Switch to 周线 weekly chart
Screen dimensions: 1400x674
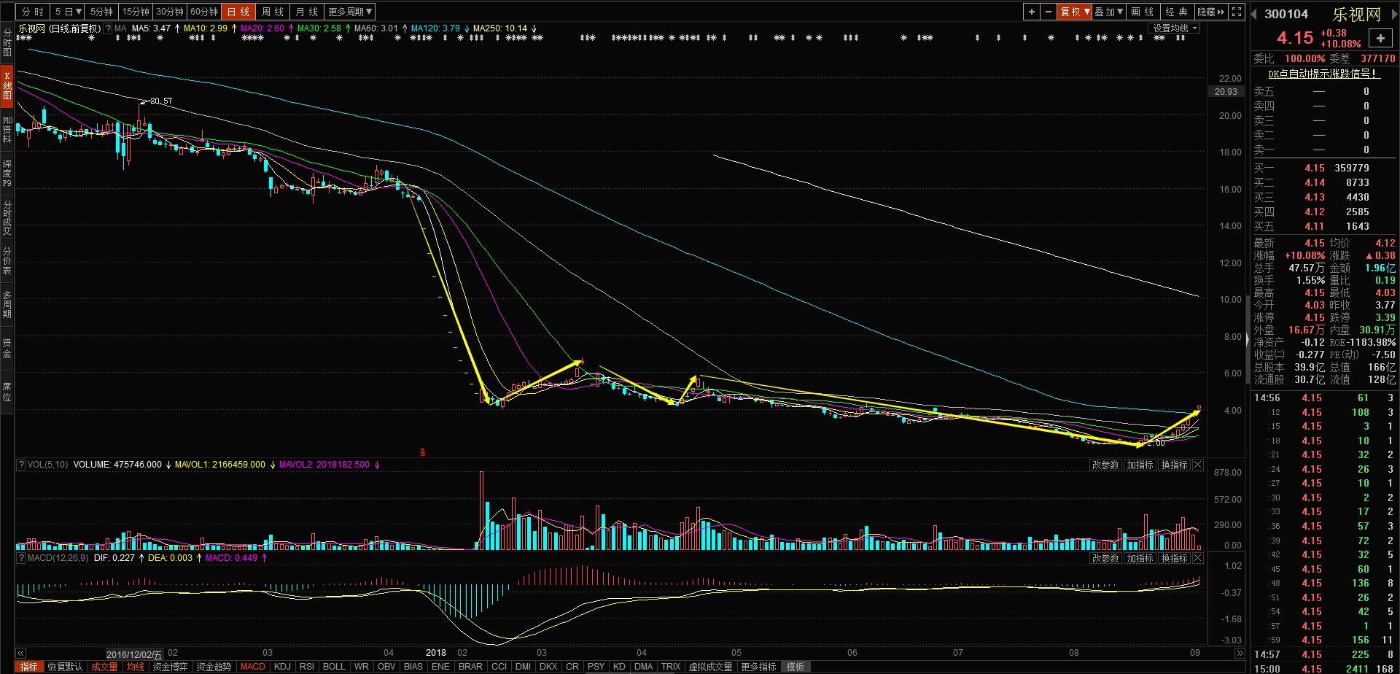pyautogui.click(x=273, y=12)
